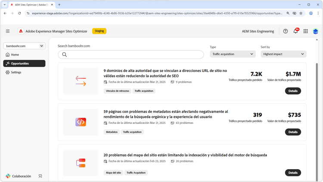Click the '20 problemas' count
The image size is (323, 182).
pyautogui.click(x=184, y=161)
